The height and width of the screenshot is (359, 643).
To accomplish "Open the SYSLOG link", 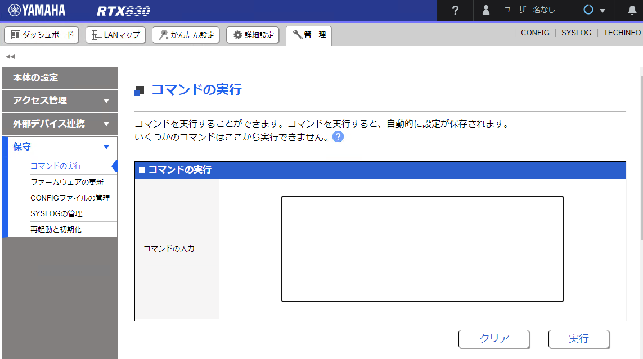I will click(576, 33).
